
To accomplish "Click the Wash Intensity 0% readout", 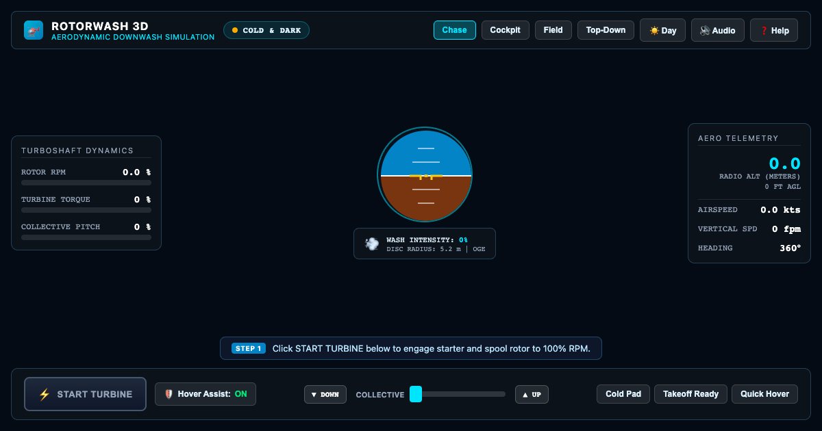I will (427, 240).
